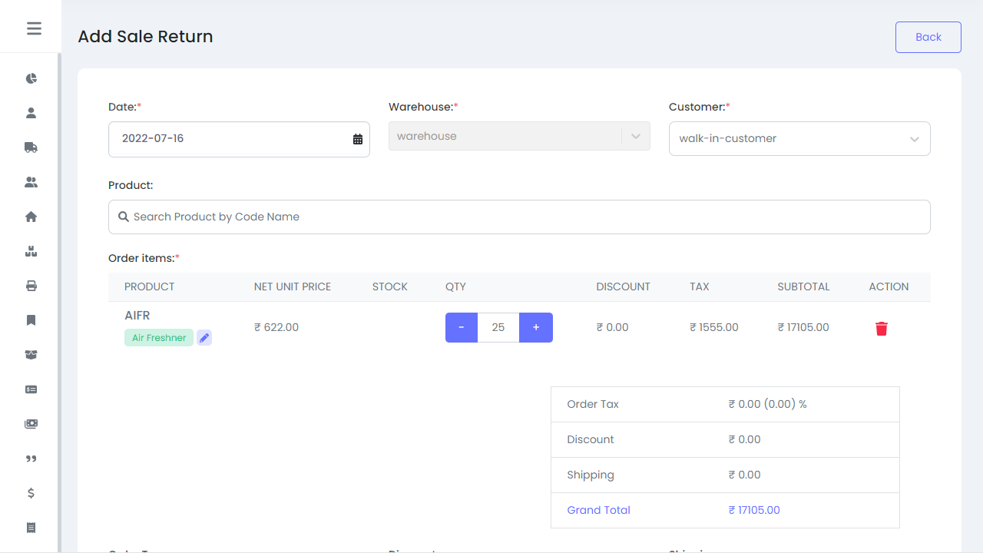This screenshot has height=553, width=983.
Task: Open the warehouse home icon in sidebar
Action: coord(31,216)
